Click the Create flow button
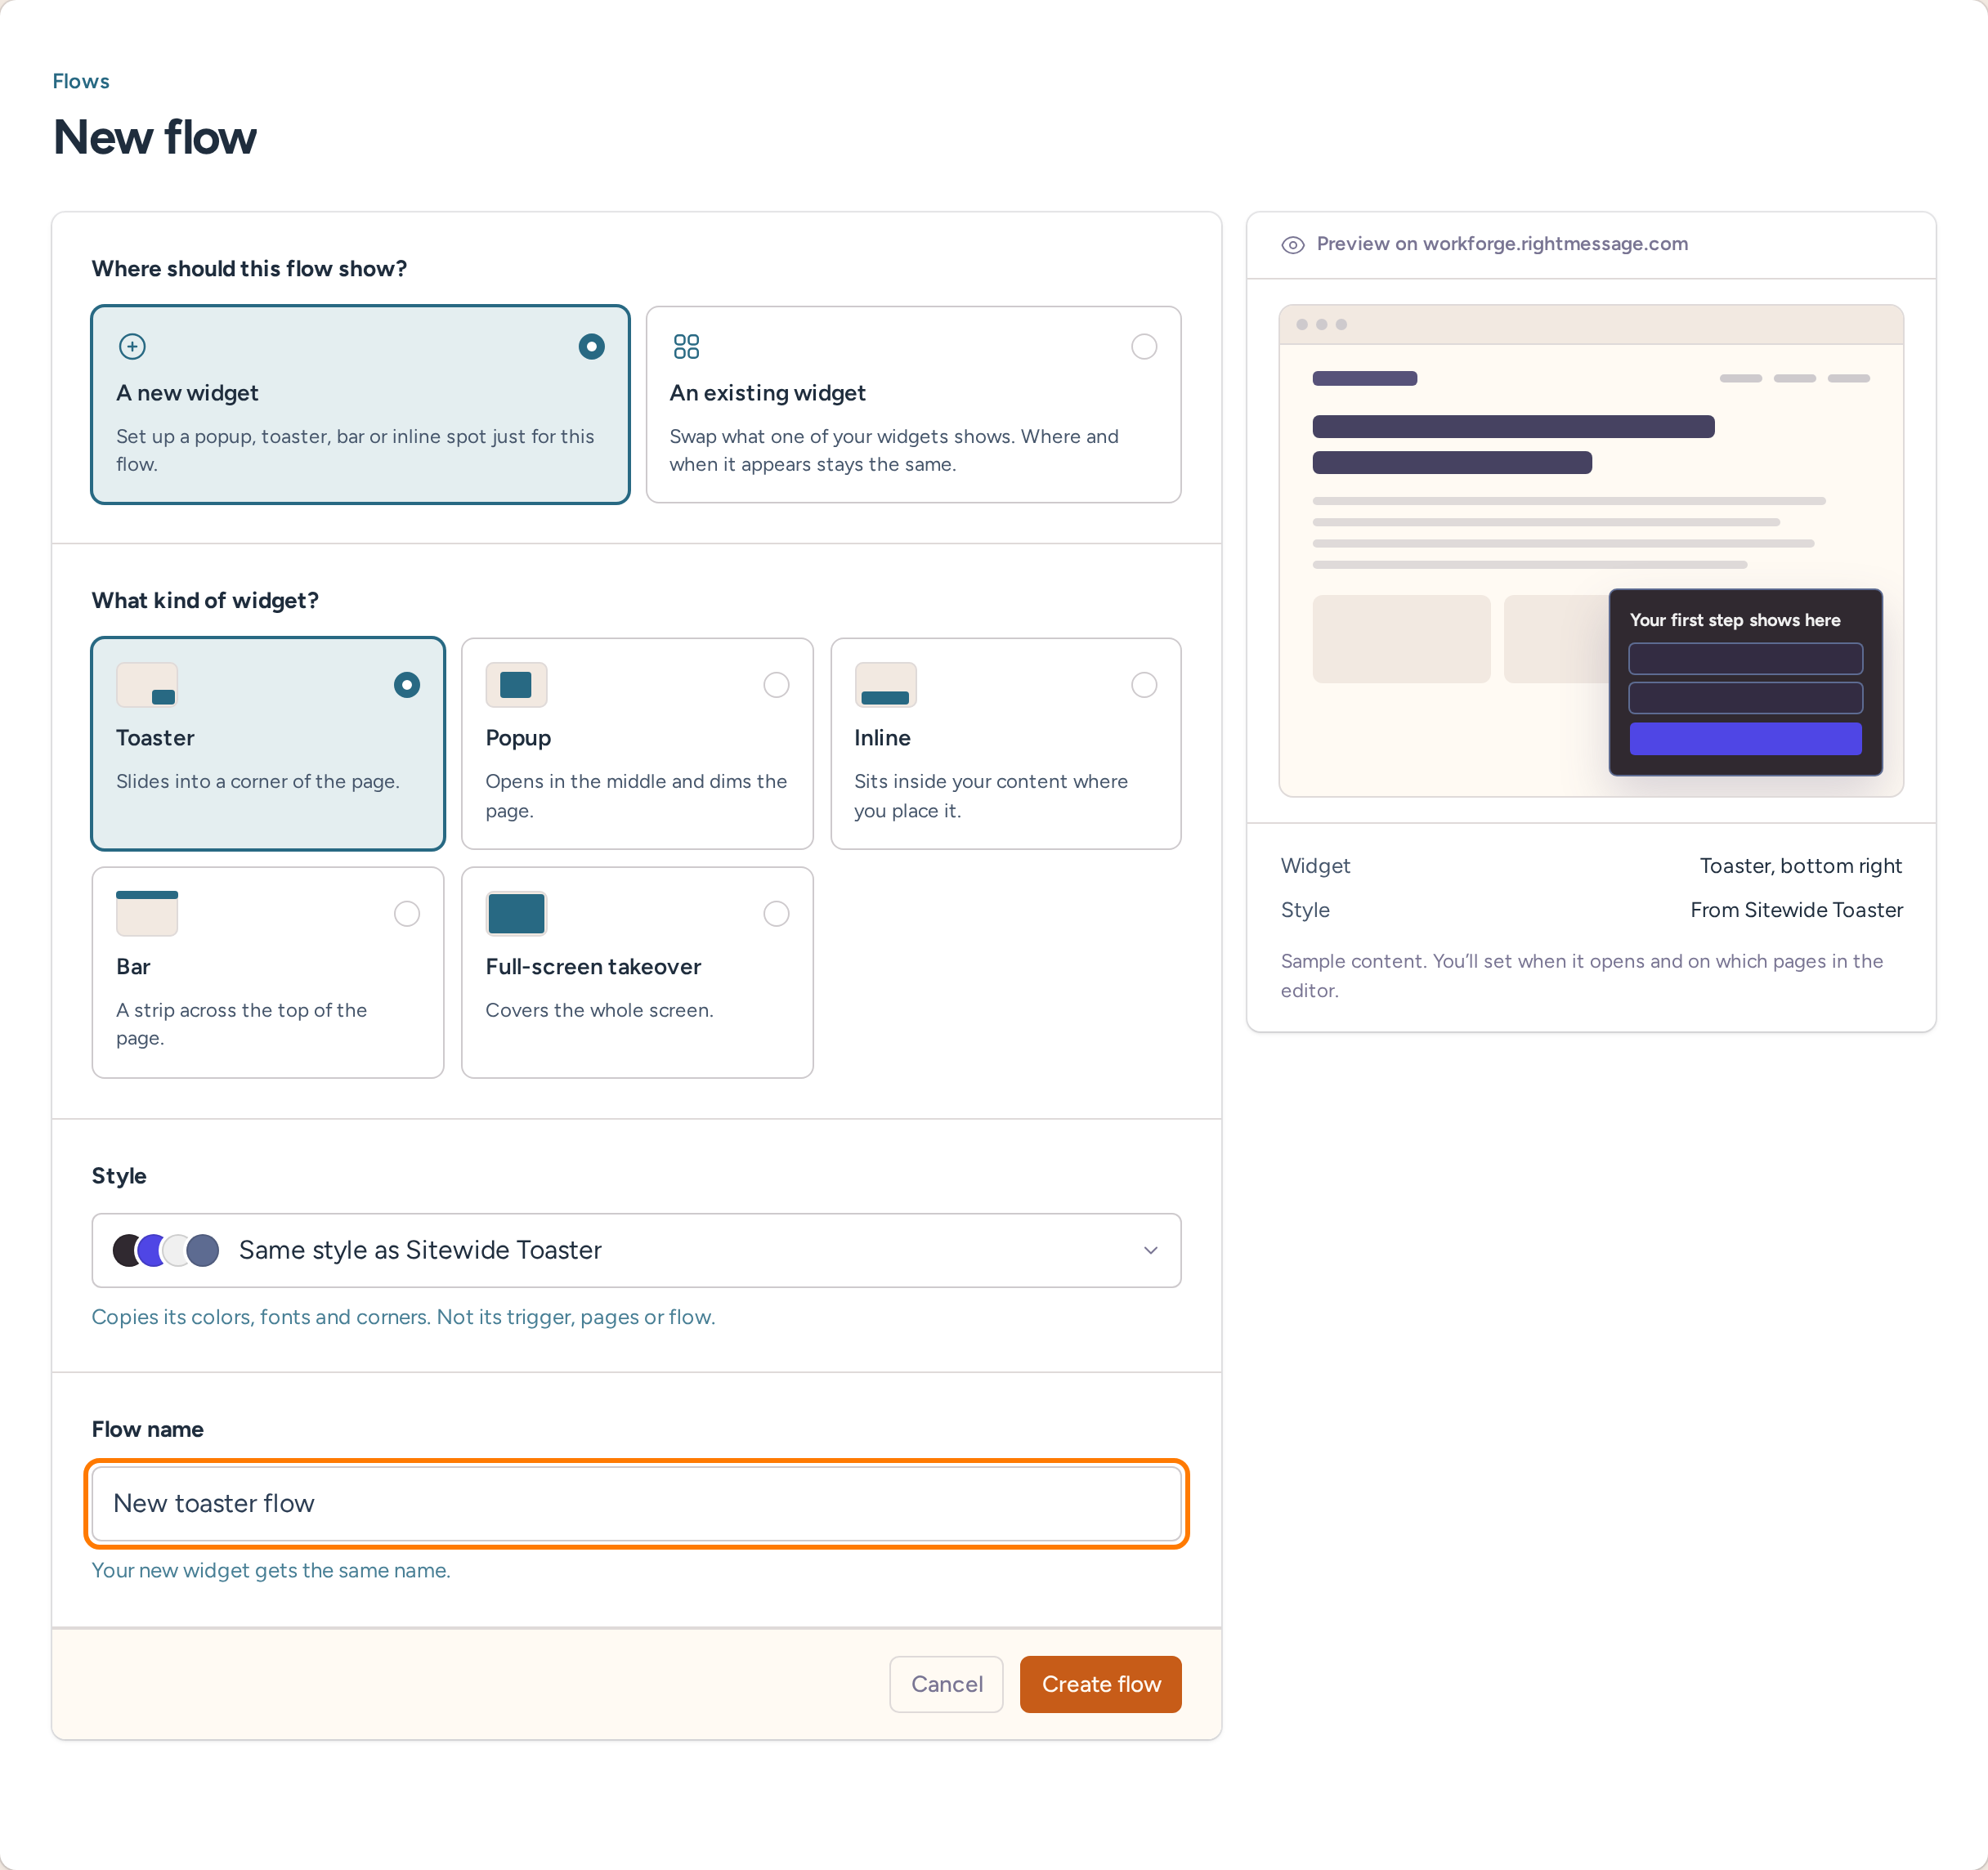The image size is (1988, 1870). click(x=1100, y=1684)
